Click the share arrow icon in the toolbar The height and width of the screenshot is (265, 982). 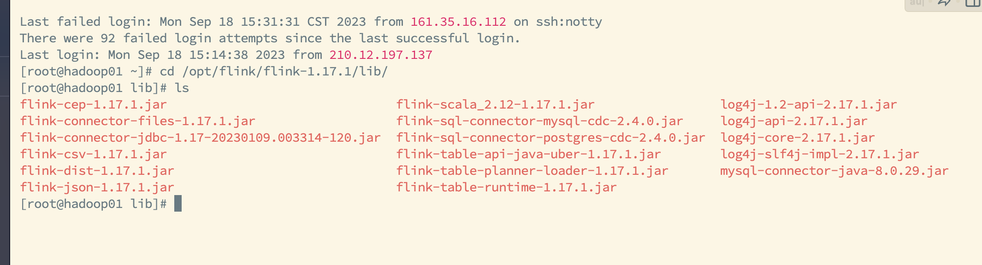945,2
